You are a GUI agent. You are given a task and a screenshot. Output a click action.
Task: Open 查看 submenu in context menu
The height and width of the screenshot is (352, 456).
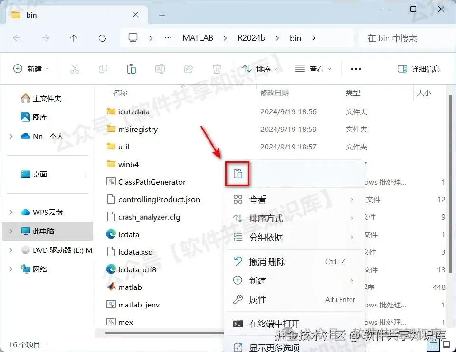(x=294, y=200)
